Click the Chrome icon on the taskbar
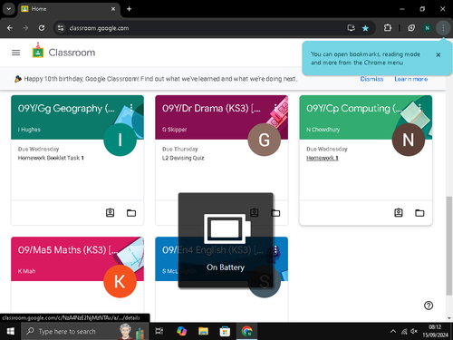This screenshot has height=340, width=453. pos(246,331)
